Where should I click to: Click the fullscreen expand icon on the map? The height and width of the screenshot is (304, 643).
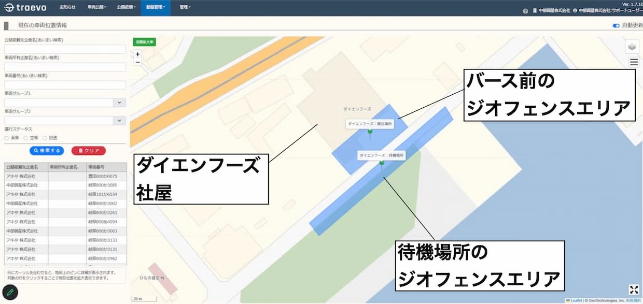[634, 289]
